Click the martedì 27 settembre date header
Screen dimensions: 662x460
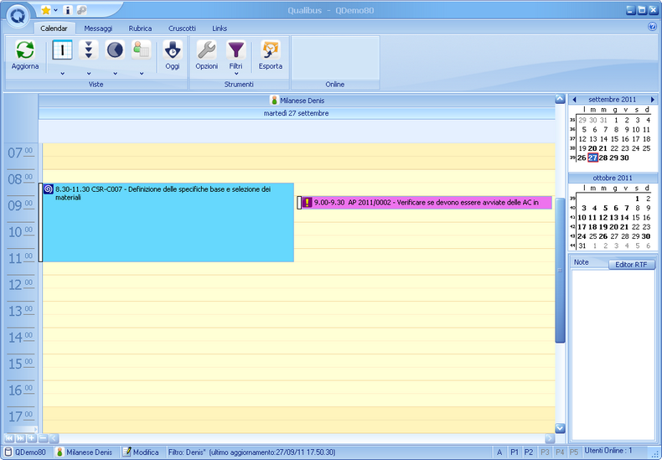(x=297, y=113)
